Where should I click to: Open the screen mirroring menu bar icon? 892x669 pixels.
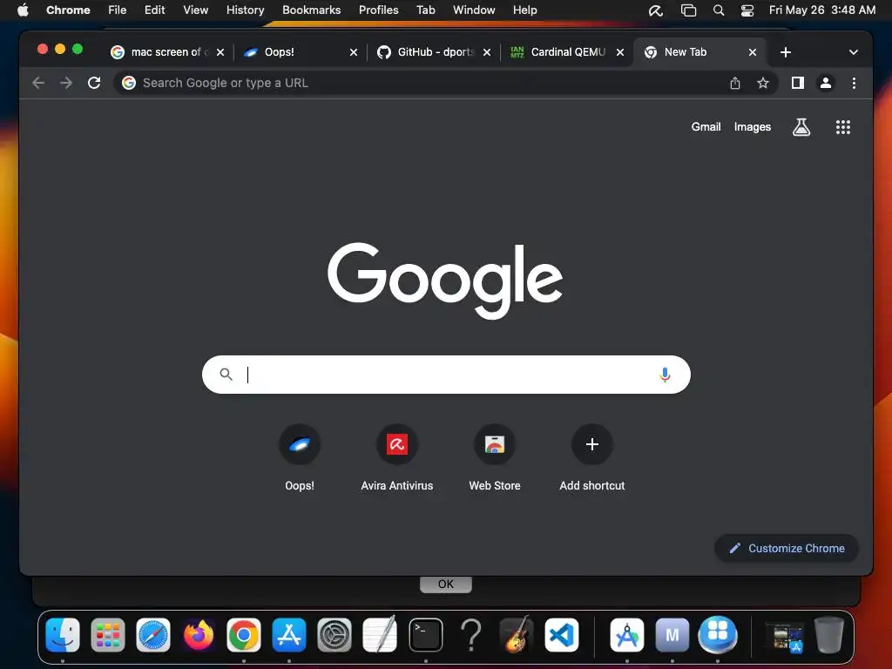pyautogui.click(x=688, y=10)
